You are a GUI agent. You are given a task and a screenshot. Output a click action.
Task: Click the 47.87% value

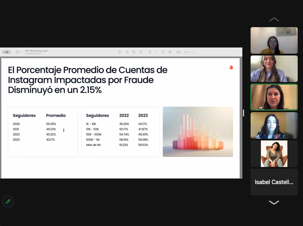pyautogui.click(x=143, y=129)
